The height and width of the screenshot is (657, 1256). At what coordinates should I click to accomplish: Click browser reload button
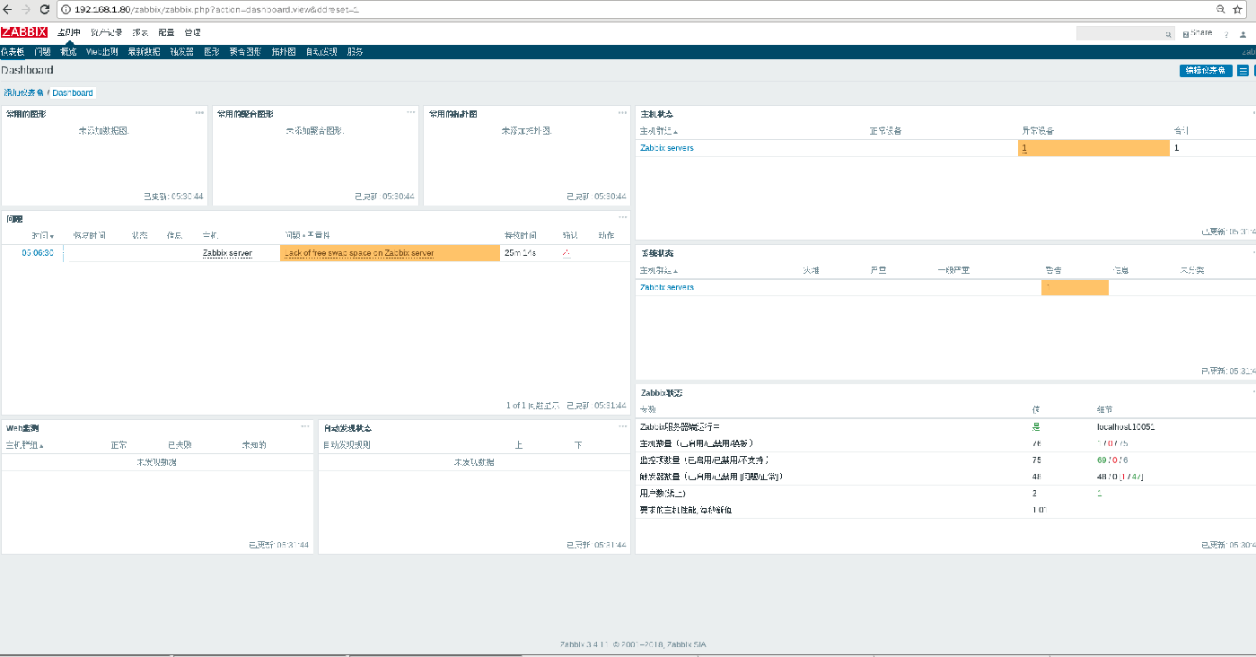[46, 9]
